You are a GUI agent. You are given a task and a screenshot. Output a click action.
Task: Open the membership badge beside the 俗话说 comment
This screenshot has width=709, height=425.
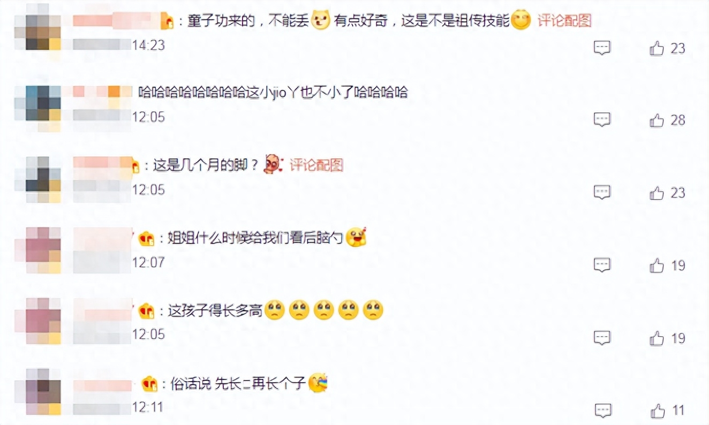coord(148,384)
